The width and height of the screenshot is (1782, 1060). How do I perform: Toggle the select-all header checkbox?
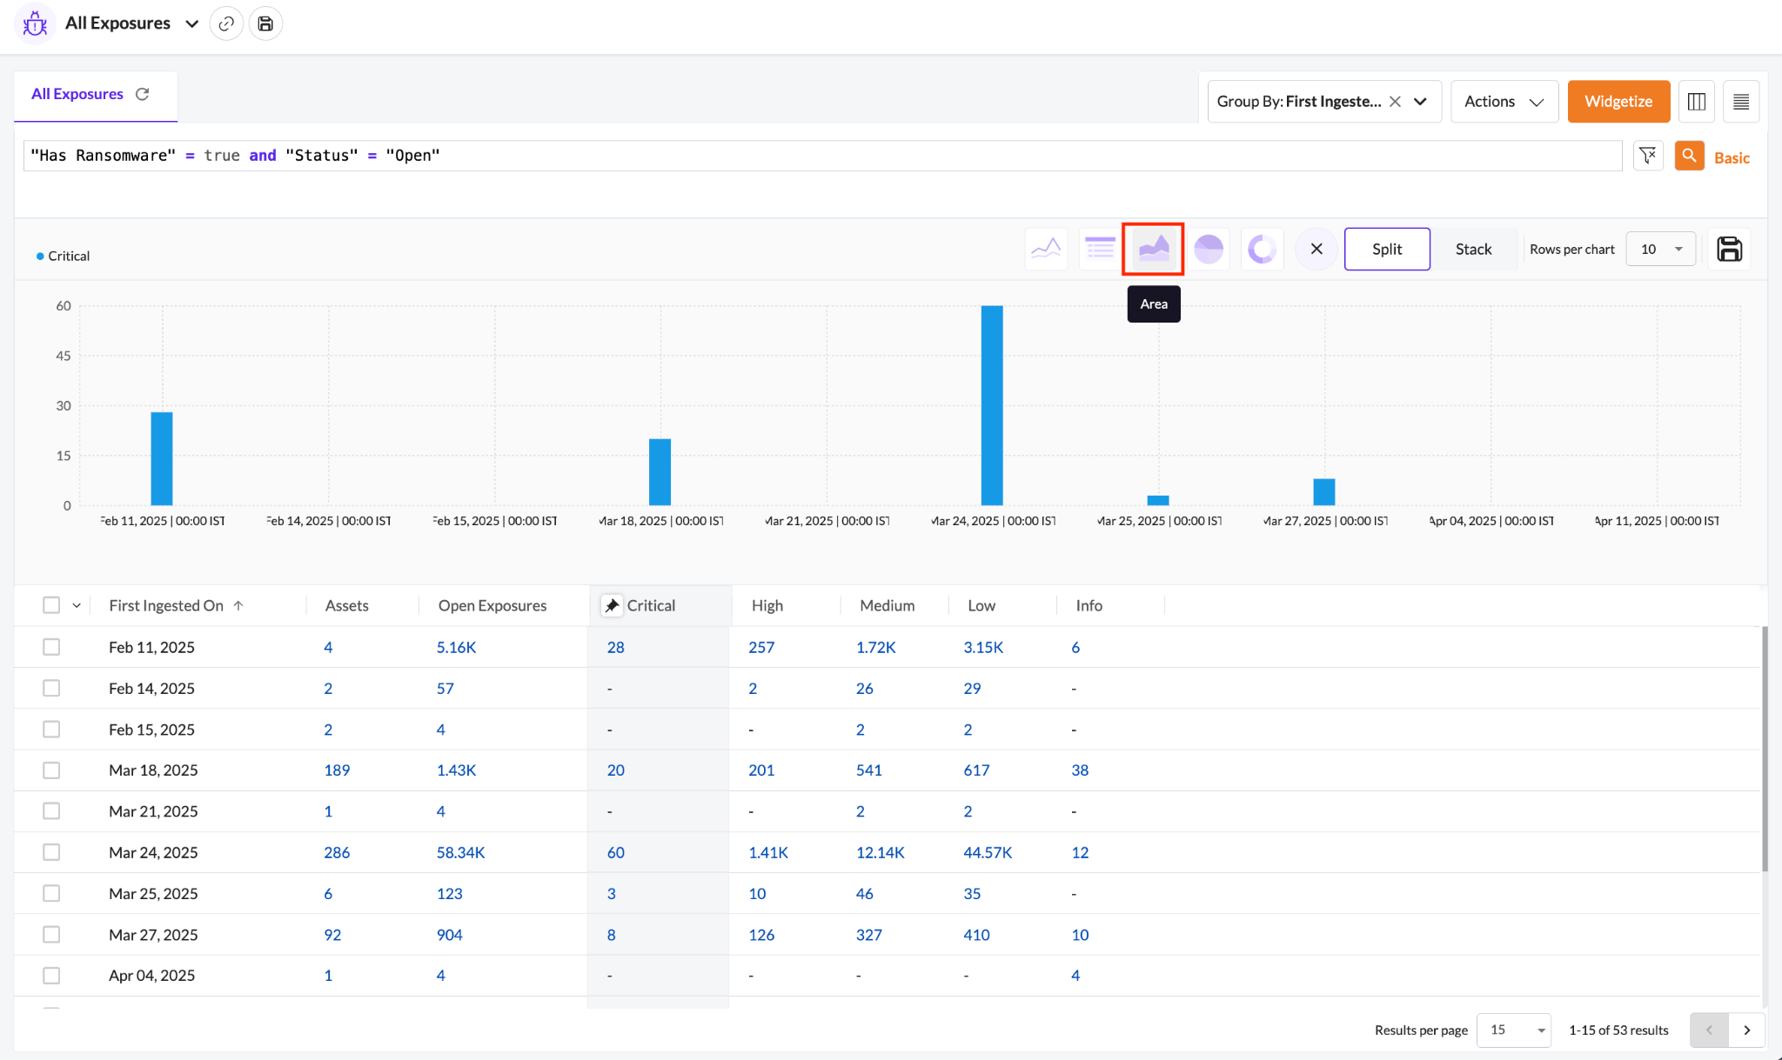click(x=51, y=605)
